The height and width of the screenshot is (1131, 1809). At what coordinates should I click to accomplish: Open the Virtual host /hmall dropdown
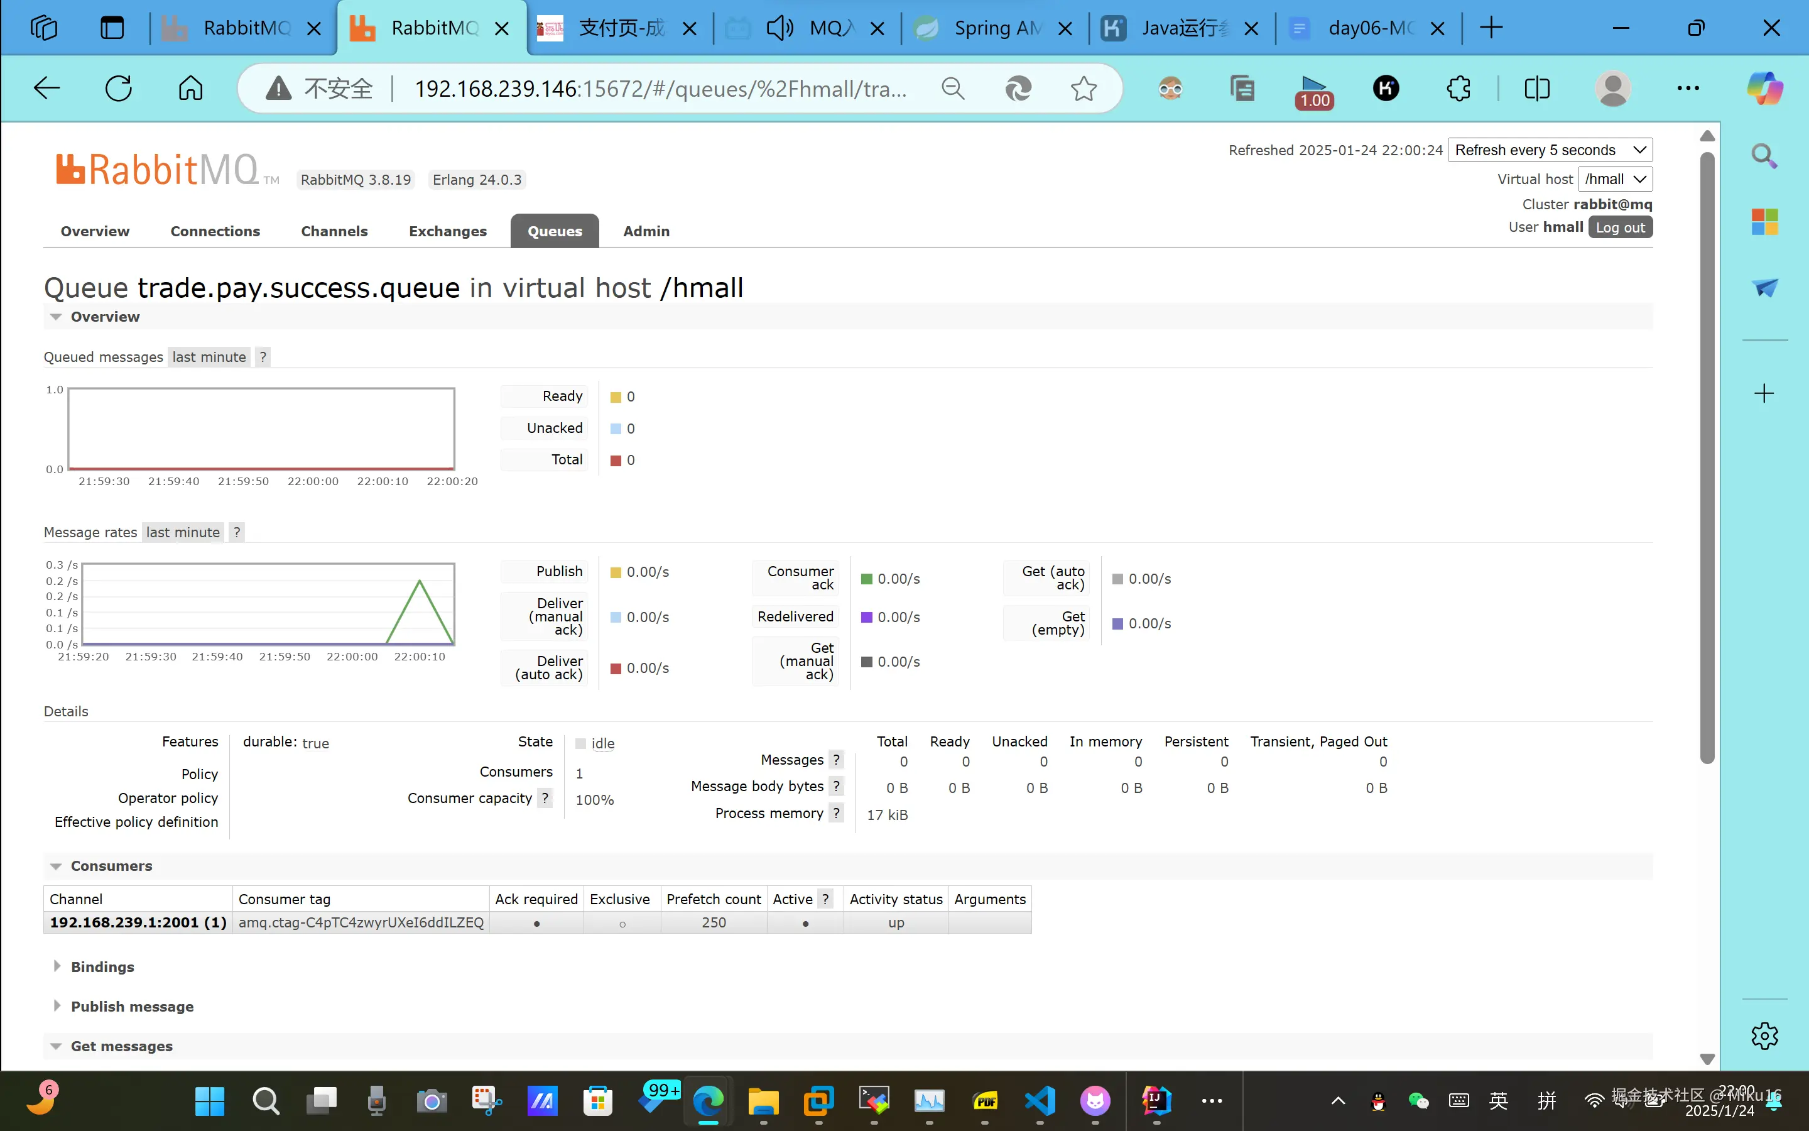1614,180
